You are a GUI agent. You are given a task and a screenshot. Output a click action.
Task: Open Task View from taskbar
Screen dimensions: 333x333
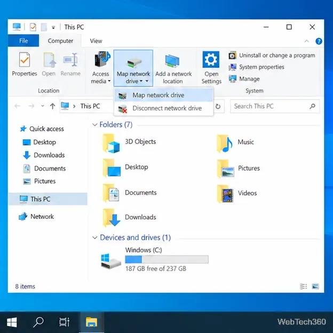click(x=65, y=322)
